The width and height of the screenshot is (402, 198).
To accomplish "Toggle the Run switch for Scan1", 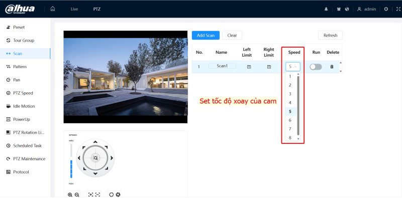I will [x=316, y=67].
